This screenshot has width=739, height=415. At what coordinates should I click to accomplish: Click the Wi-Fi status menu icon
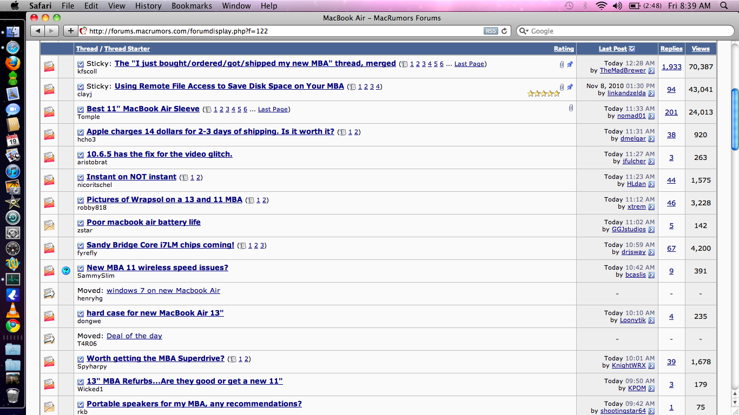point(602,6)
